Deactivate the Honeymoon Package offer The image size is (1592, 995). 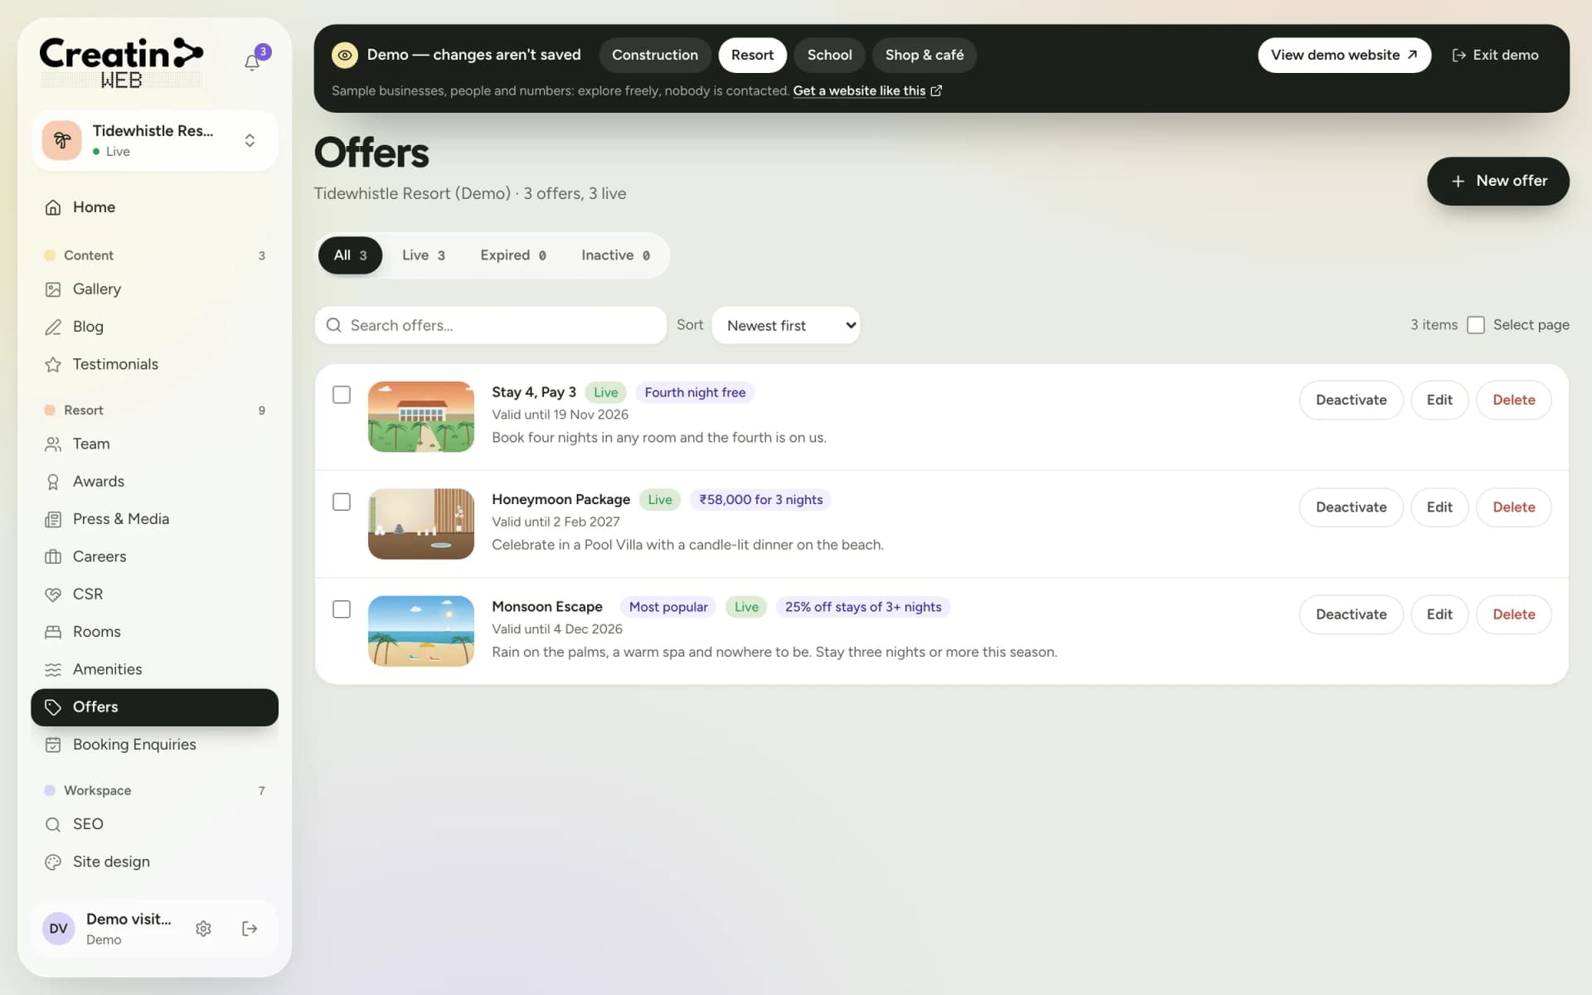[1351, 507]
